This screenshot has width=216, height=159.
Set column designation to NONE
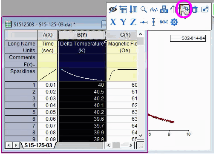164,22
